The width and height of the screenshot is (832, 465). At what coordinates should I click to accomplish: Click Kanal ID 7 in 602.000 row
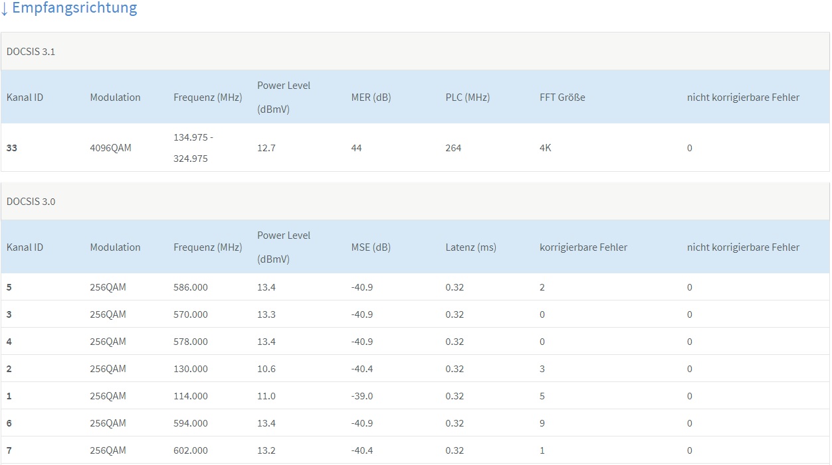[x=9, y=450]
